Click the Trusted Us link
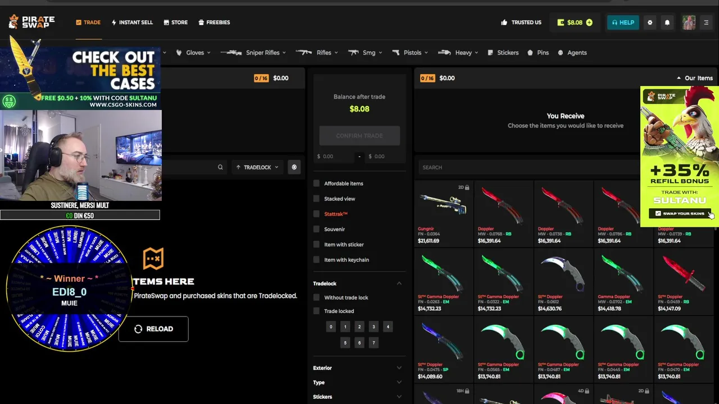 pos(521,22)
